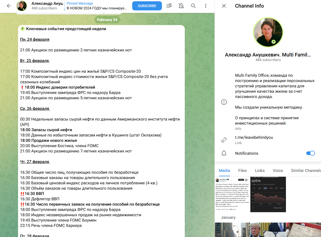Open the channel avatar in the header
Viewport: 321px width, 237px height.
click(x=22, y=6)
